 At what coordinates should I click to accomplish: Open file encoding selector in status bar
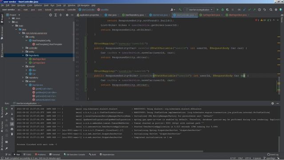click(x=248, y=158)
